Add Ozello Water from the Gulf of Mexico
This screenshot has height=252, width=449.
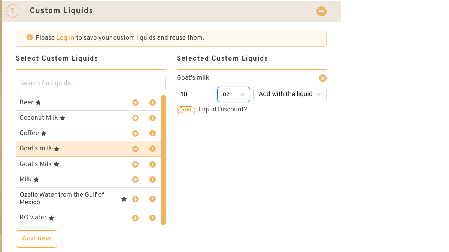tap(135, 199)
